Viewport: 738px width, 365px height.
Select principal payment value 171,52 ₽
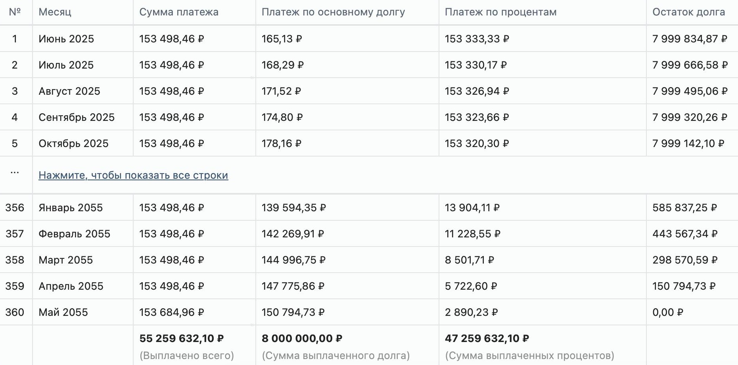coord(282,91)
